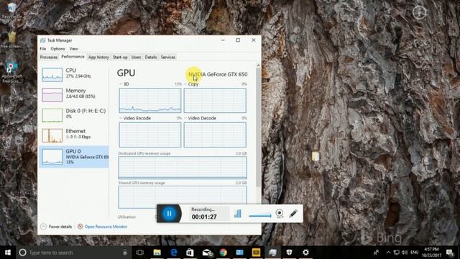The height and width of the screenshot is (259, 460).
Task: Switch to the Processes tab
Action: 49,58
